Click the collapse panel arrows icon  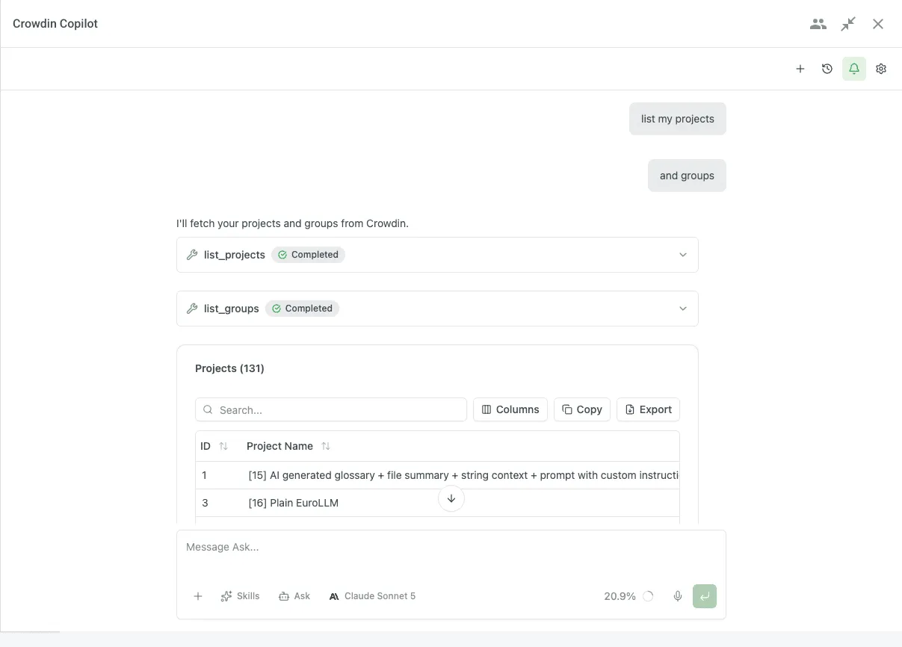coord(848,24)
